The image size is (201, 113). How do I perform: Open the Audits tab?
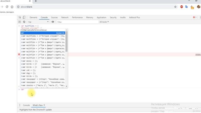[x=123, y=18]
